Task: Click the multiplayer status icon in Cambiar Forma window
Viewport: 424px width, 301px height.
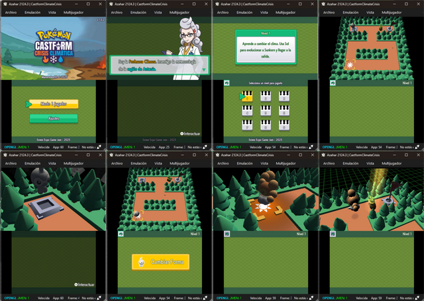Action: 205,298
